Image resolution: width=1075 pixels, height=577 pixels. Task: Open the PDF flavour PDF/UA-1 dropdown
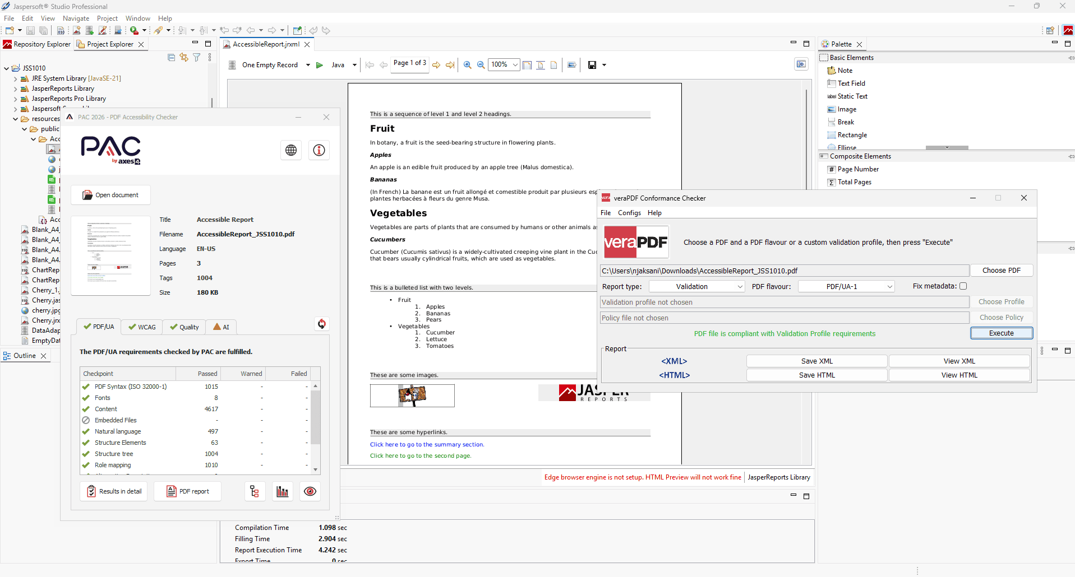click(x=846, y=286)
